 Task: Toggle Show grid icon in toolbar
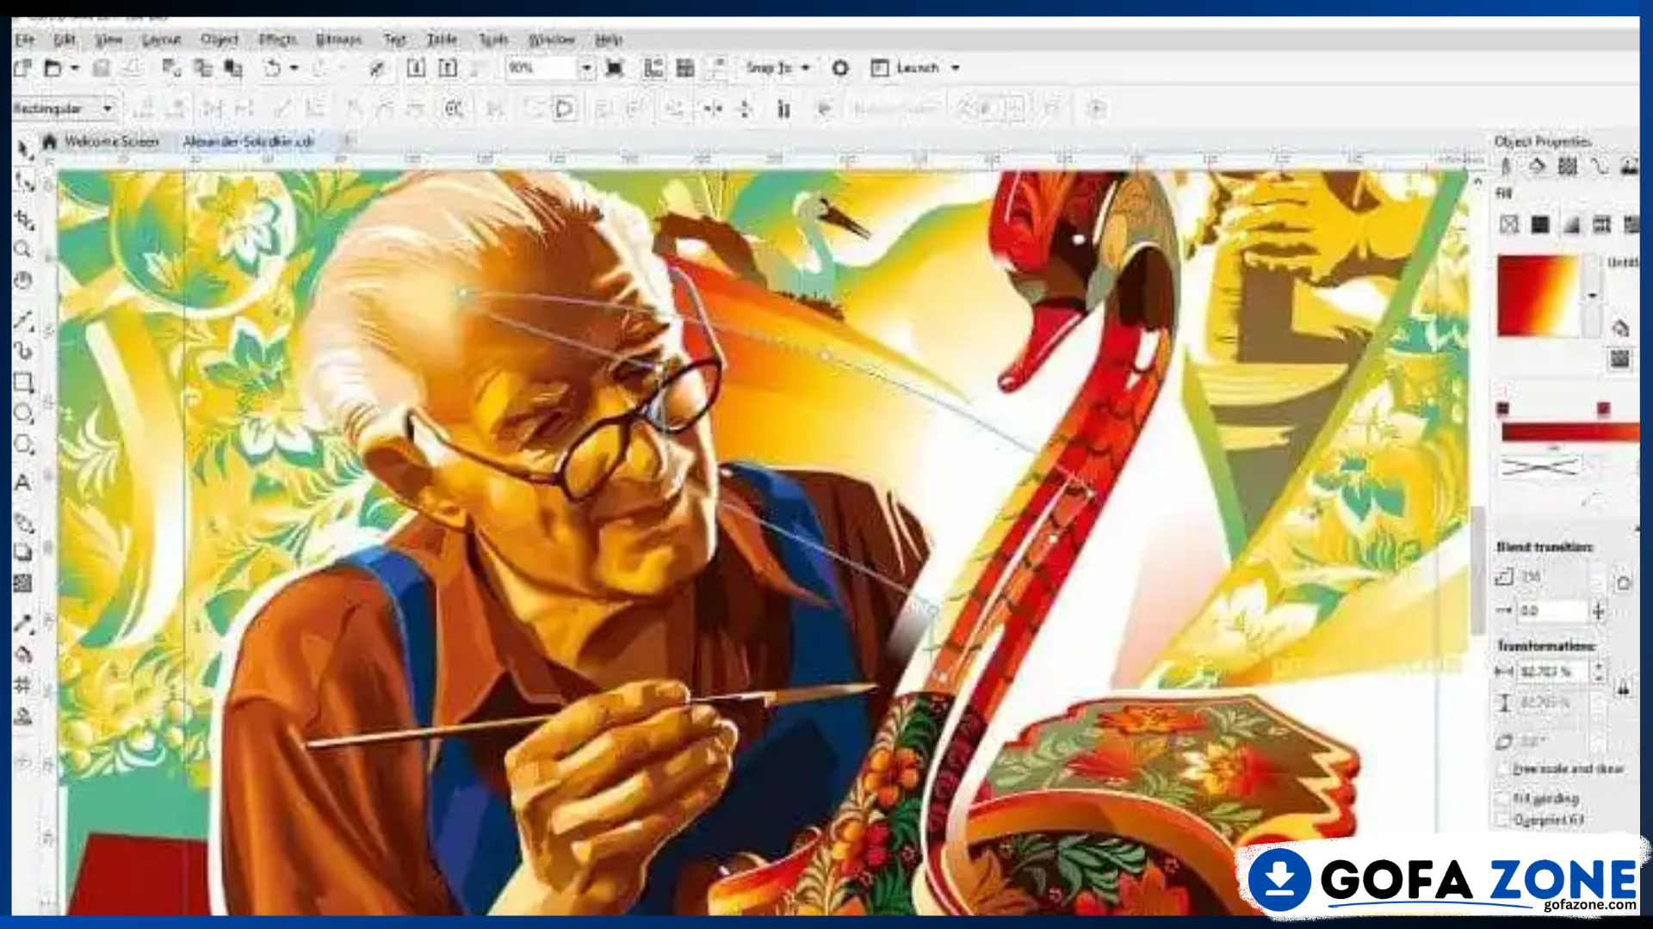pos(685,68)
